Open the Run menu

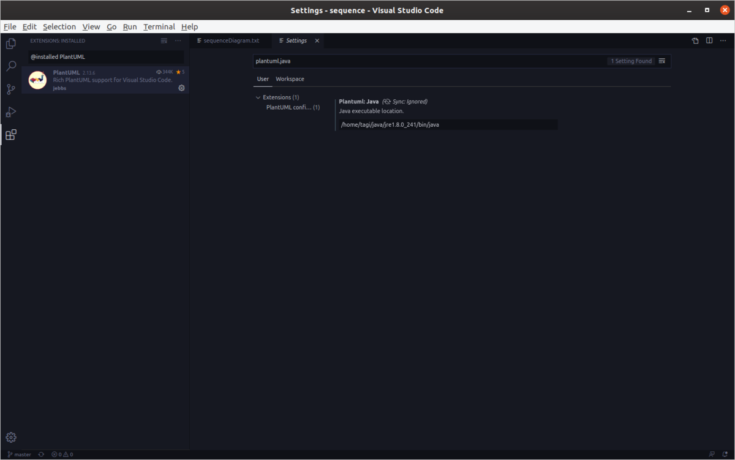coord(130,27)
